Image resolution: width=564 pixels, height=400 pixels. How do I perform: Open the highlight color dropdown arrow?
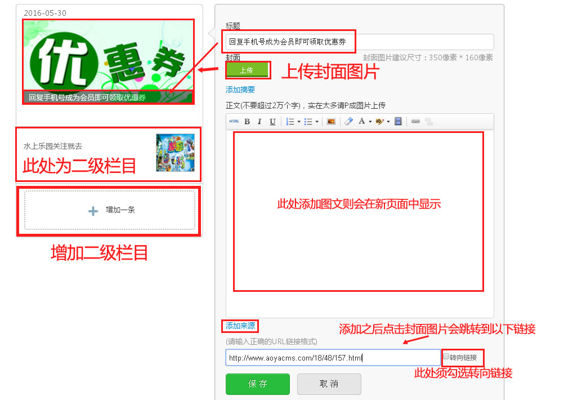388,122
